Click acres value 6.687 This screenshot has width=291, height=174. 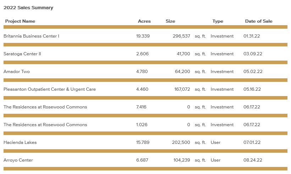coord(142,160)
